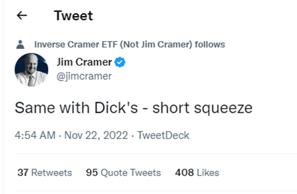The height and width of the screenshot is (194, 297).
Task: Click the number 95 quote count
Action: click(92, 173)
